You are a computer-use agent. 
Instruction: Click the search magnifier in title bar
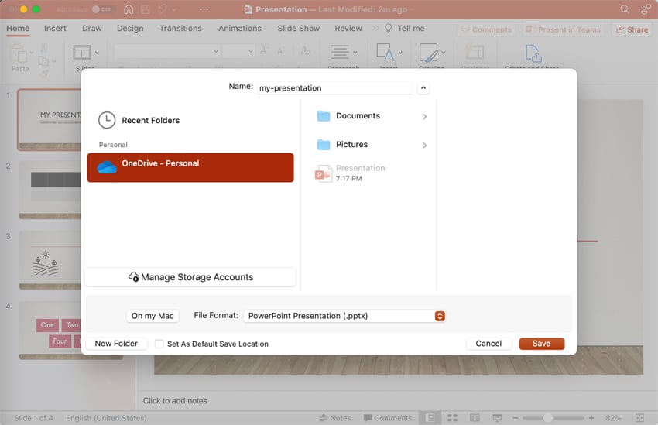tap(625, 9)
